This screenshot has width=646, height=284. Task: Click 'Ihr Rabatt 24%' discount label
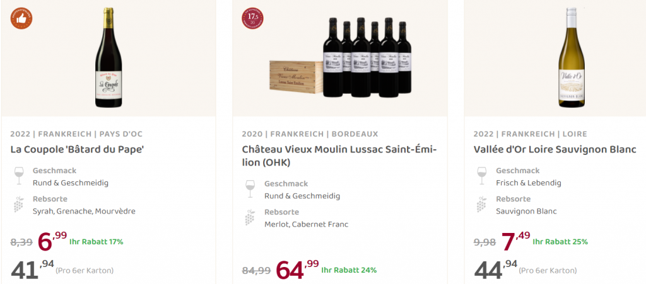[349, 270]
